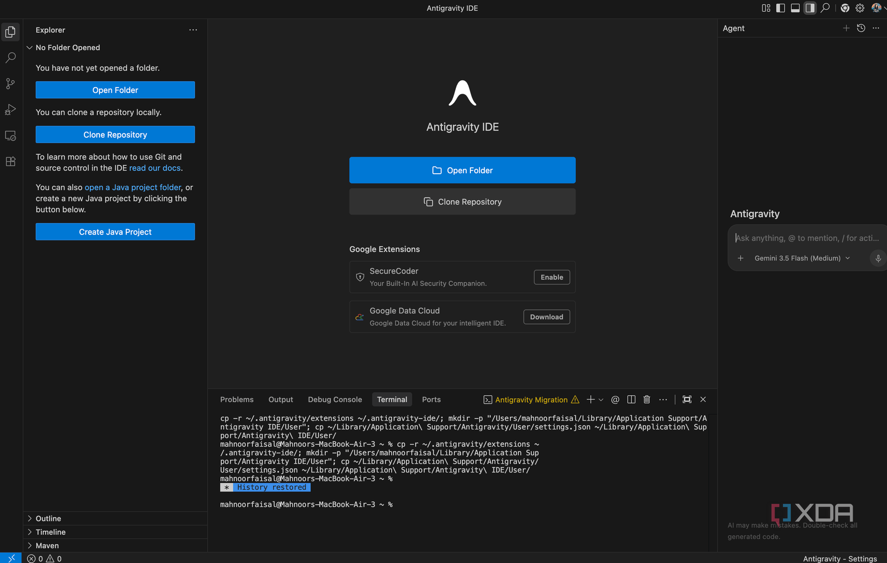
Task: Download the Google Data Cloud extension
Action: coord(546,317)
